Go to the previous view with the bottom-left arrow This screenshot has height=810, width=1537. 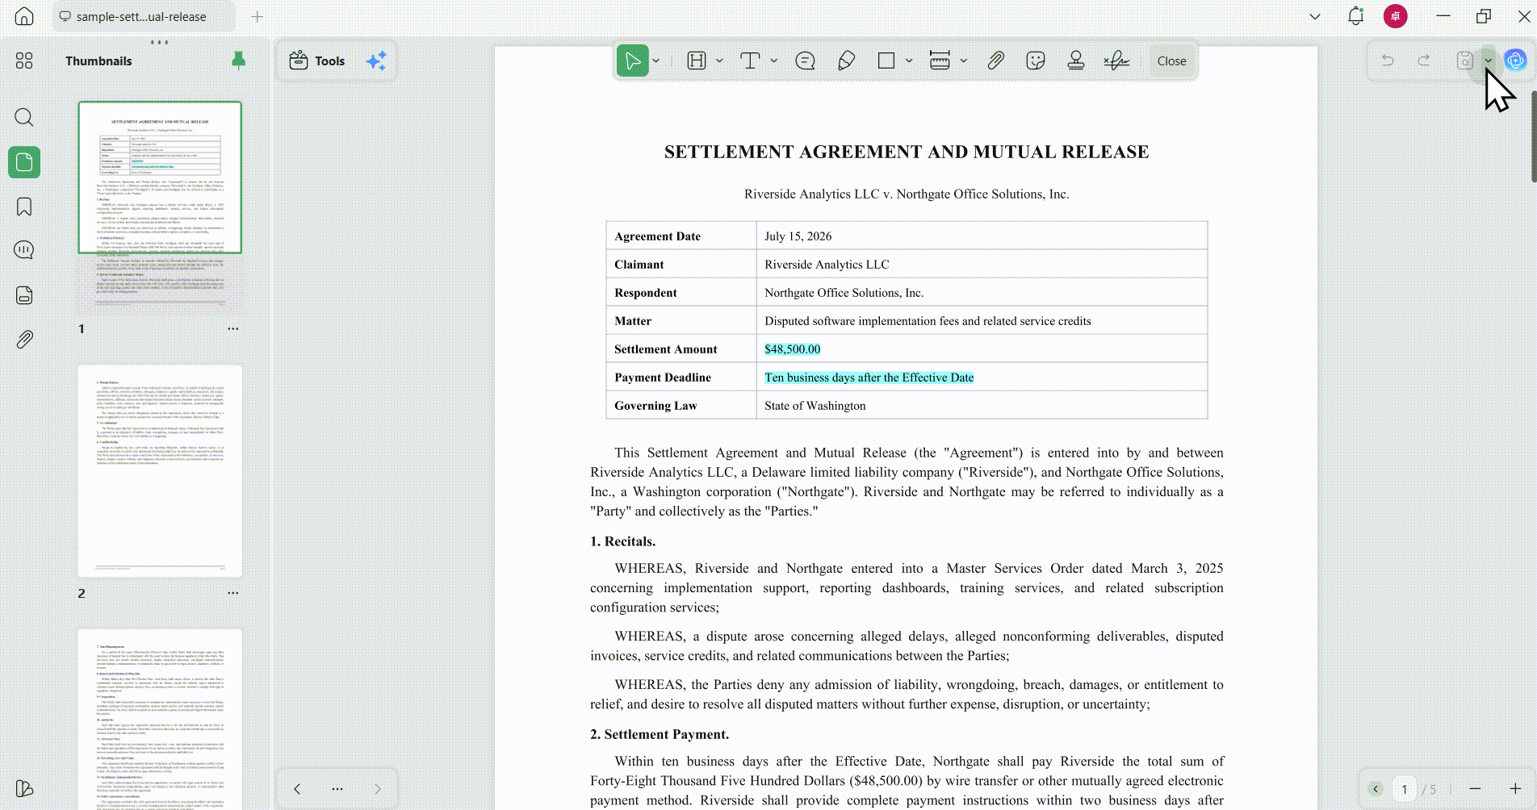[297, 789]
